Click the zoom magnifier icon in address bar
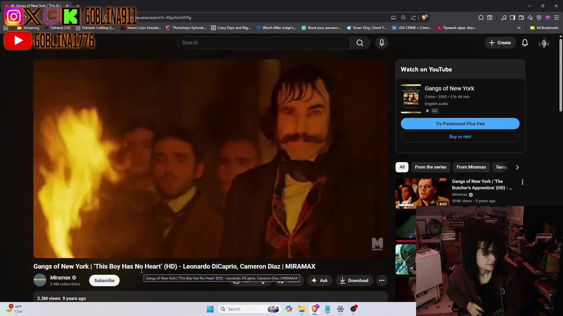 pyautogui.click(x=403, y=18)
